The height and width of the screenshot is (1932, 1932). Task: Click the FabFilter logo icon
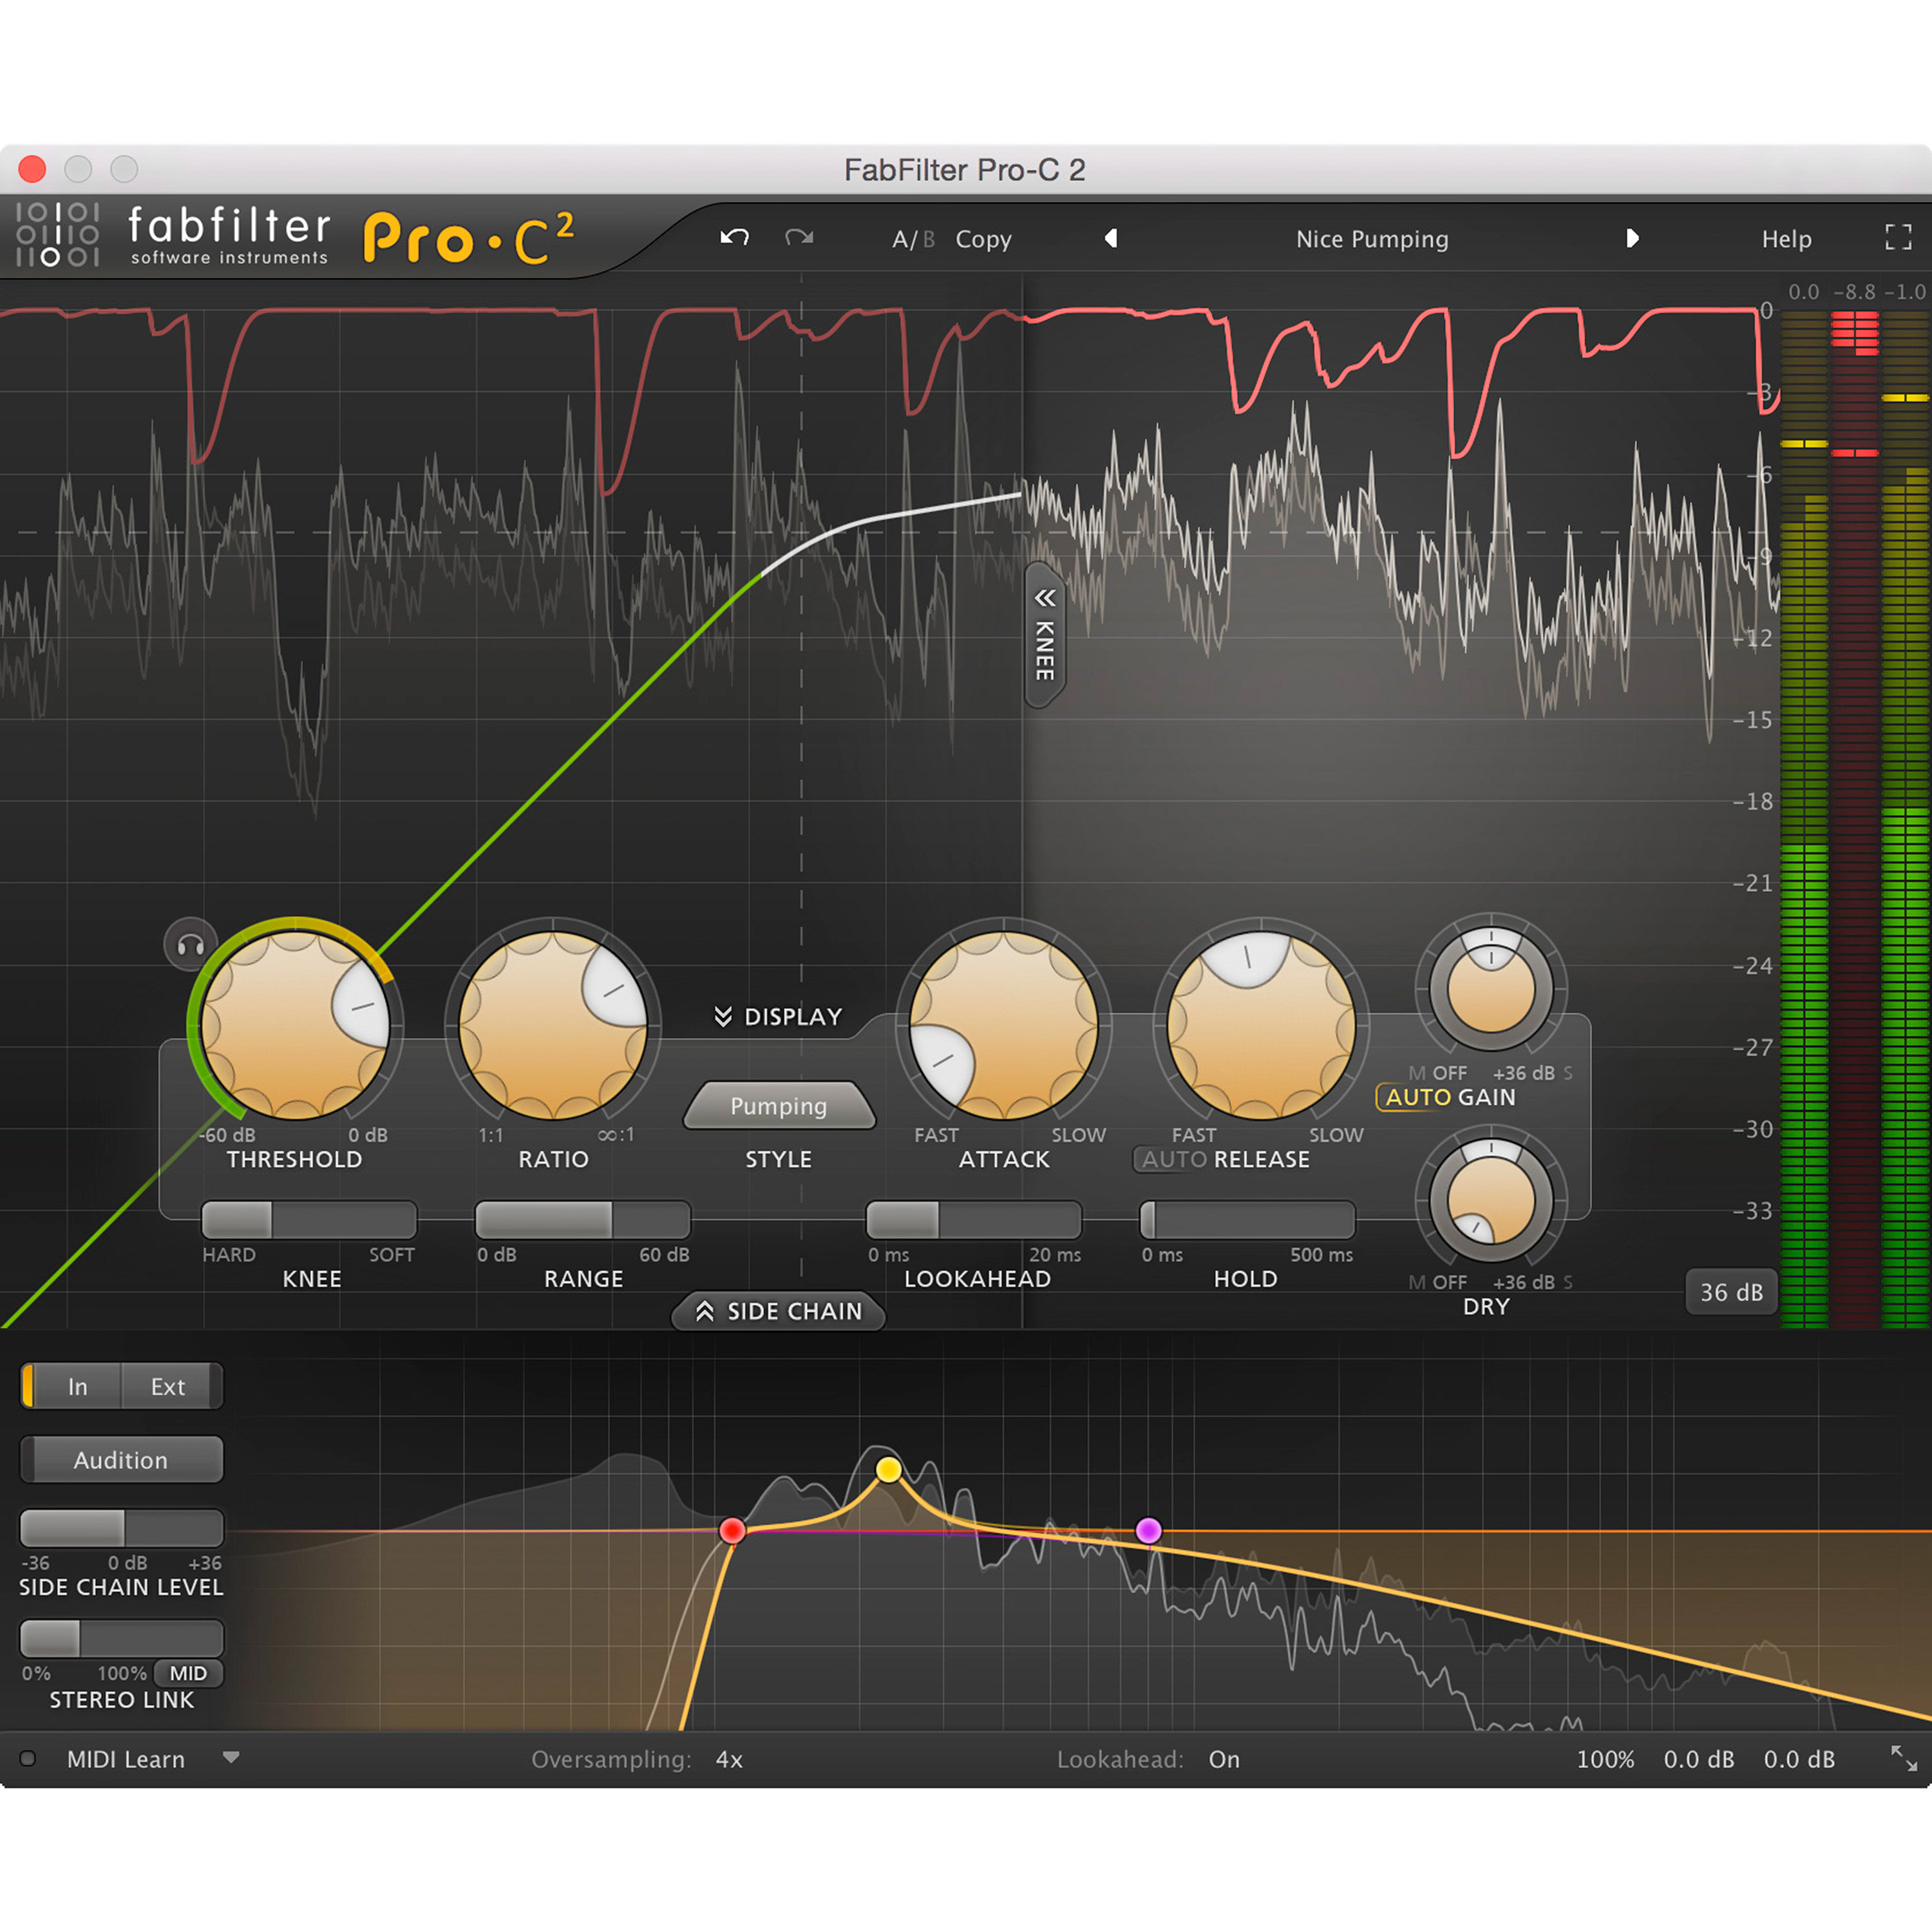[x=62, y=237]
